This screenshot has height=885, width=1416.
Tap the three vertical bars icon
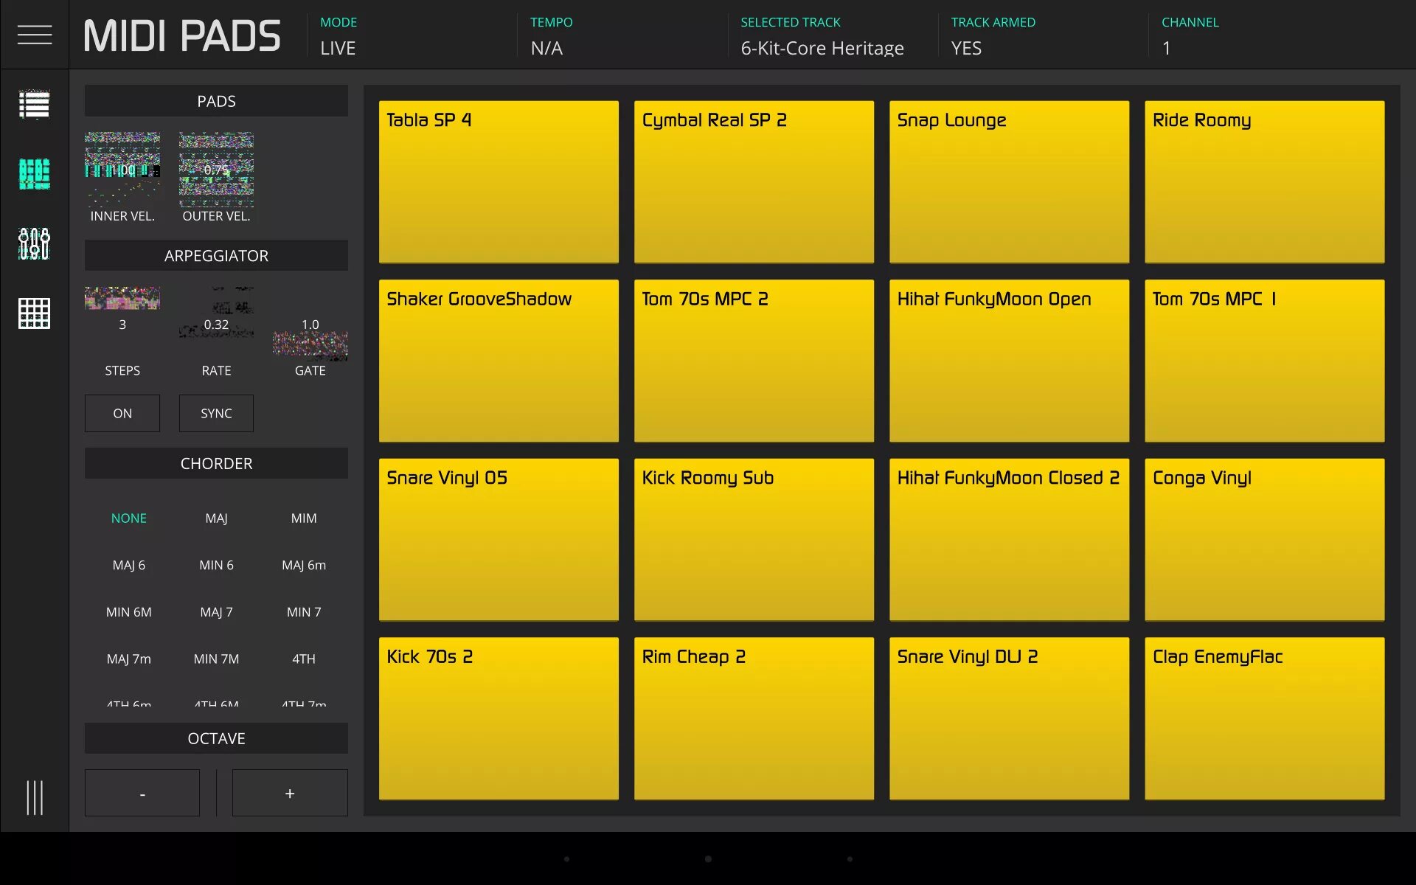(x=34, y=797)
